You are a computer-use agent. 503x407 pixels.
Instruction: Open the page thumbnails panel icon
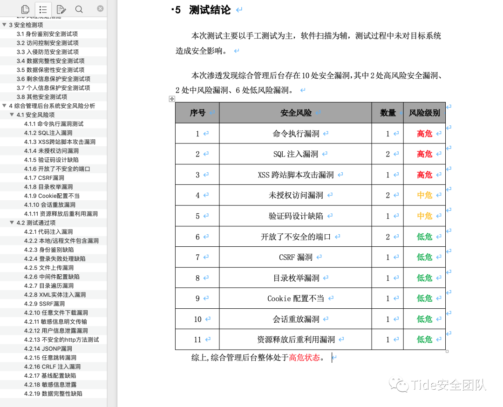[x=25, y=9]
